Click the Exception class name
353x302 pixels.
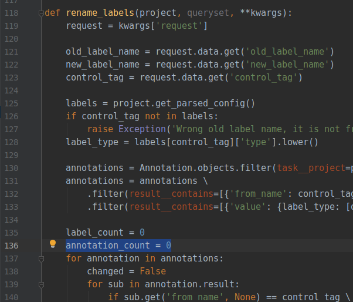(x=142, y=129)
